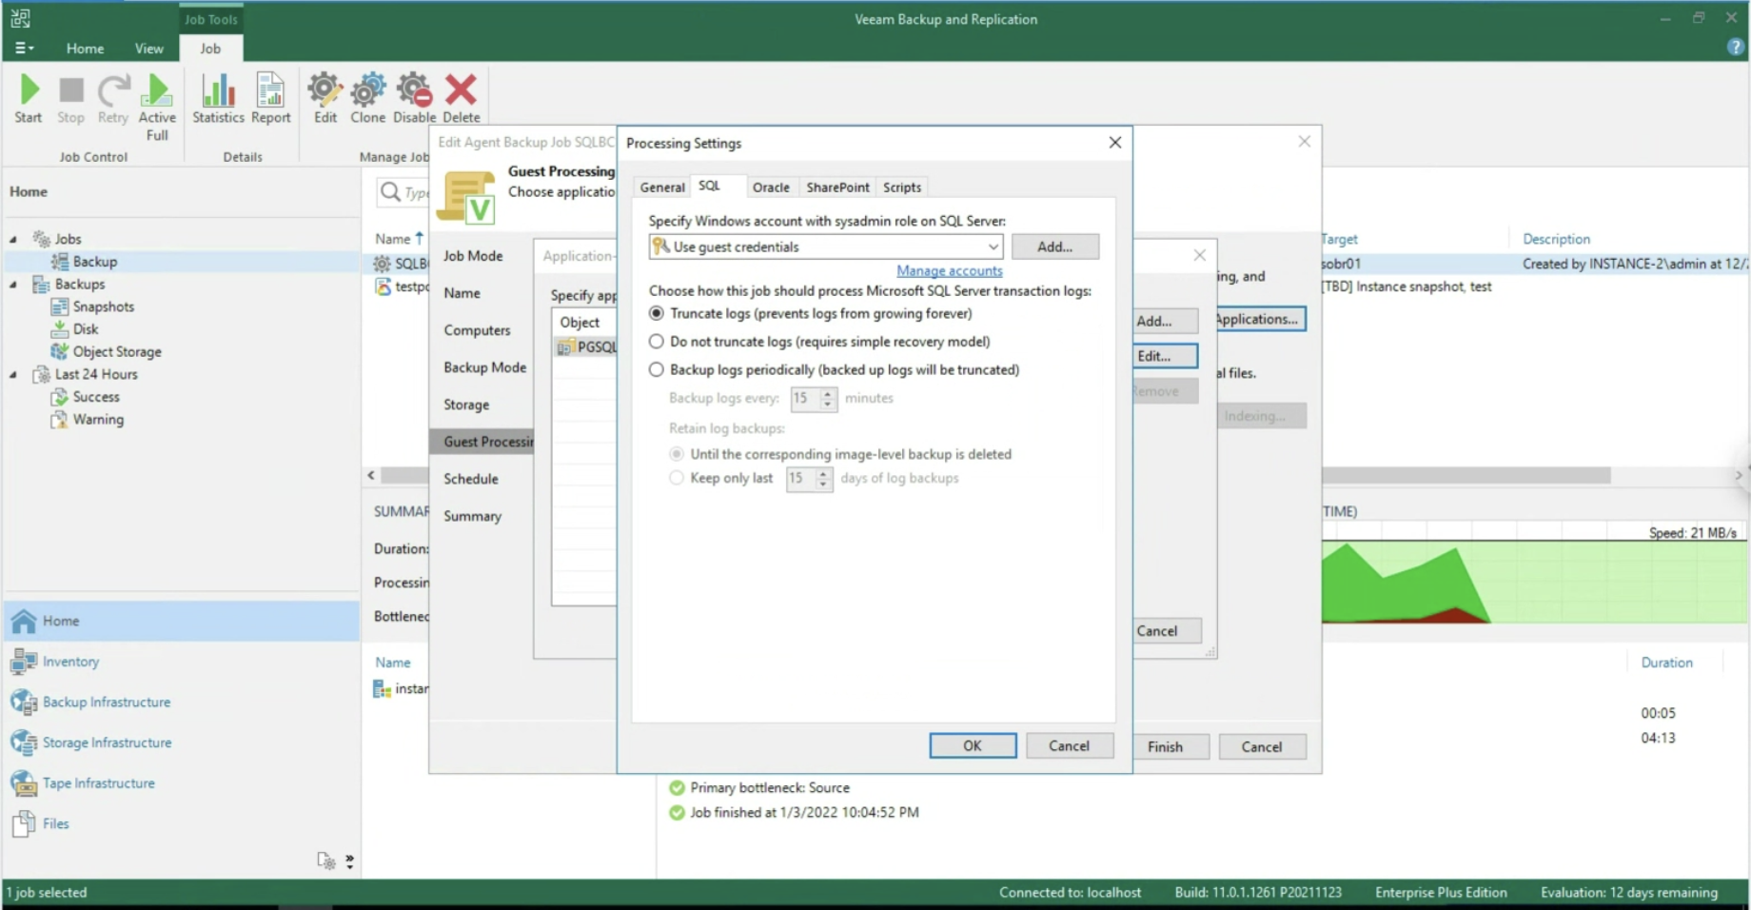Switch to the Scripts tab

click(x=902, y=188)
